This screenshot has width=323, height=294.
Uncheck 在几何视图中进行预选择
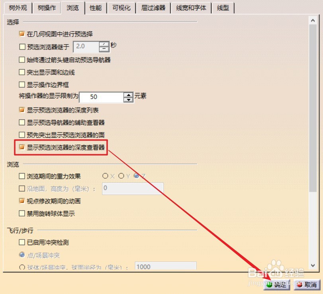[x=22, y=34]
